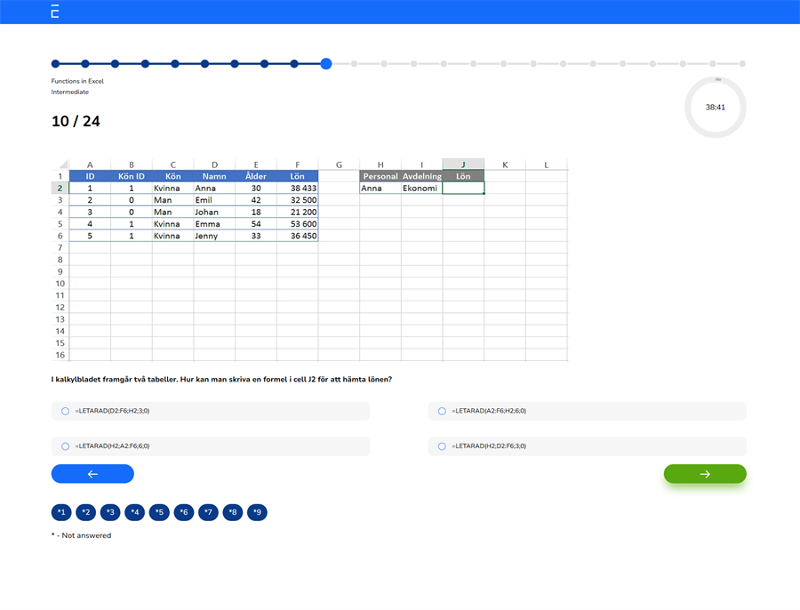
Task: Click the timer circle showing 38:41
Action: [716, 106]
